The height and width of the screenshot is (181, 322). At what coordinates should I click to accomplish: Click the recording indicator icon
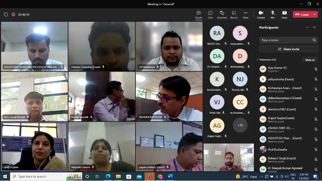click(x=14, y=15)
